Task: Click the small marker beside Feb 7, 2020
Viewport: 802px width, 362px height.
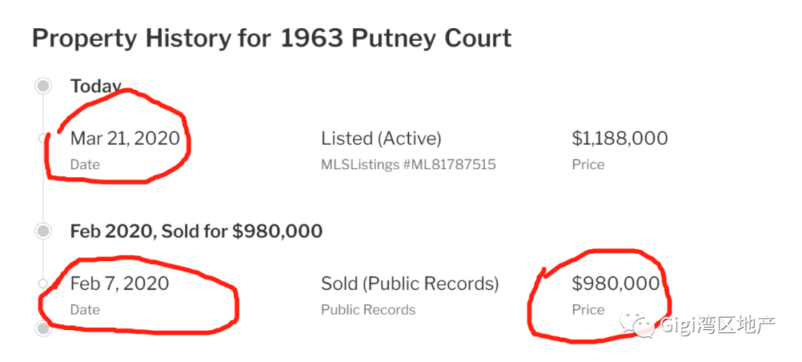Action: (43, 283)
